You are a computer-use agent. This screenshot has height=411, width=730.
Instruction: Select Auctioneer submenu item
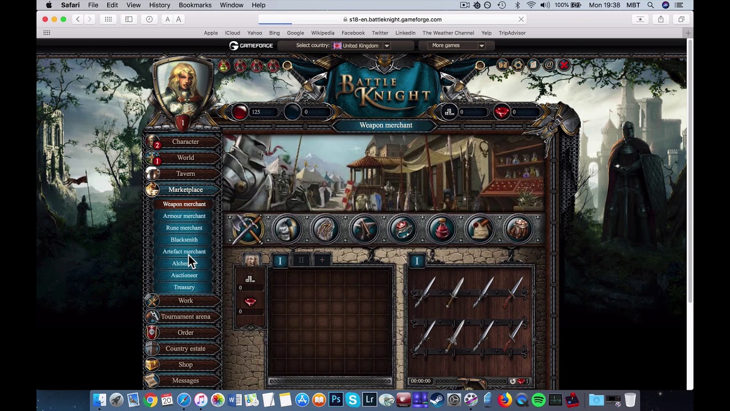184,275
